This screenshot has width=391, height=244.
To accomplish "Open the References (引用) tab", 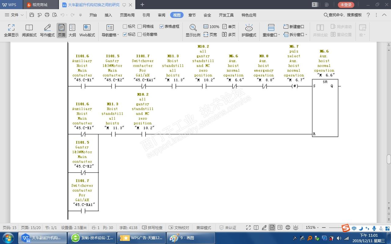I will coord(146,15).
